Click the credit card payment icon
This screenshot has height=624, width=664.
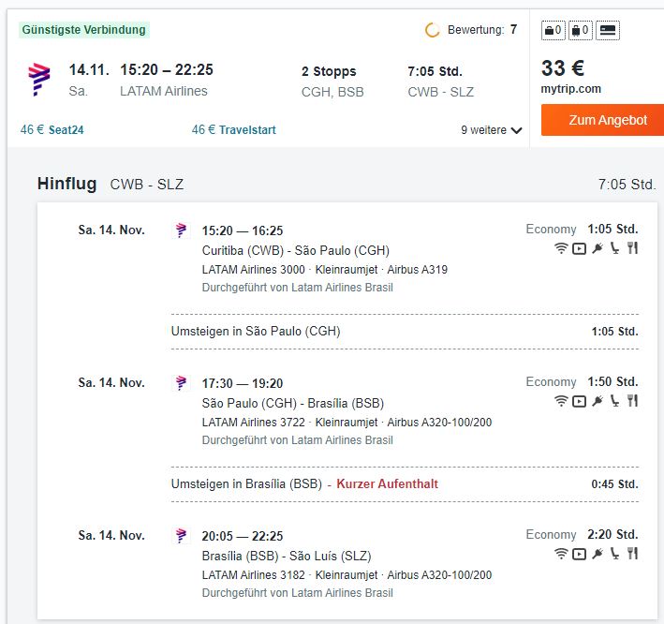[608, 30]
